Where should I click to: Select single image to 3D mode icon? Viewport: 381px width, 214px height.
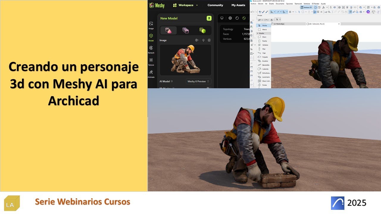click(168, 30)
